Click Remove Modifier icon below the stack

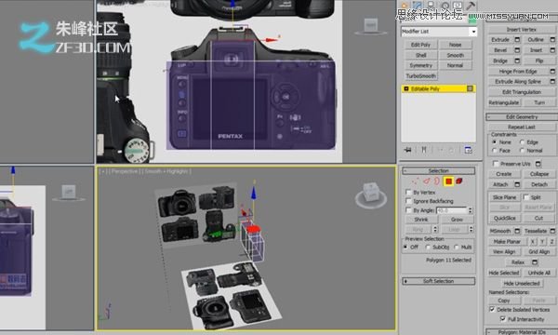[452, 150]
